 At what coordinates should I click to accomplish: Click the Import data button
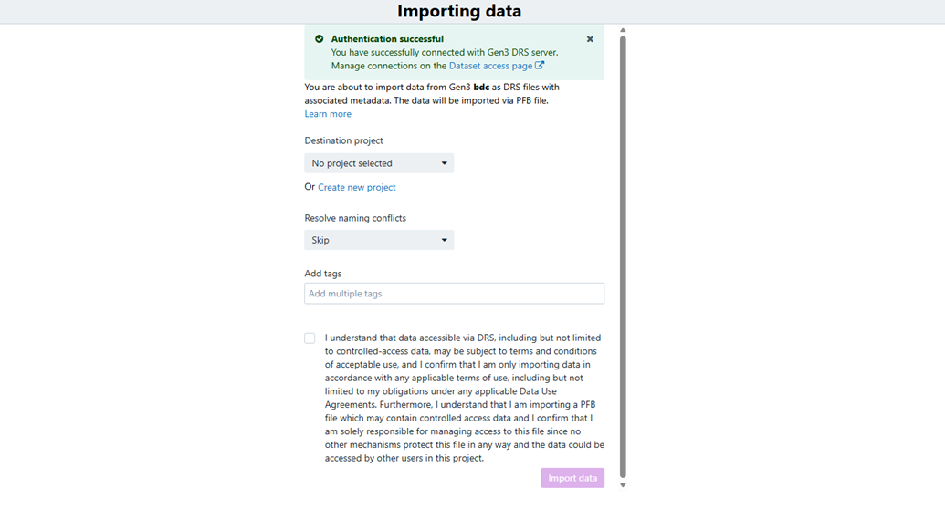[572, 477]
